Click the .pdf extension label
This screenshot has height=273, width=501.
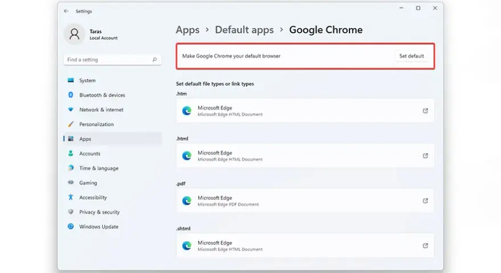pyautogui.click(x=180, y=184)
